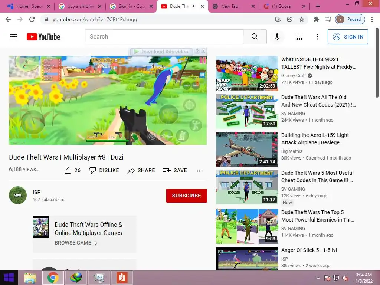Visit Big Mathis channel name
The height and width of the screenshot is (285, 380).
[292, 151]
